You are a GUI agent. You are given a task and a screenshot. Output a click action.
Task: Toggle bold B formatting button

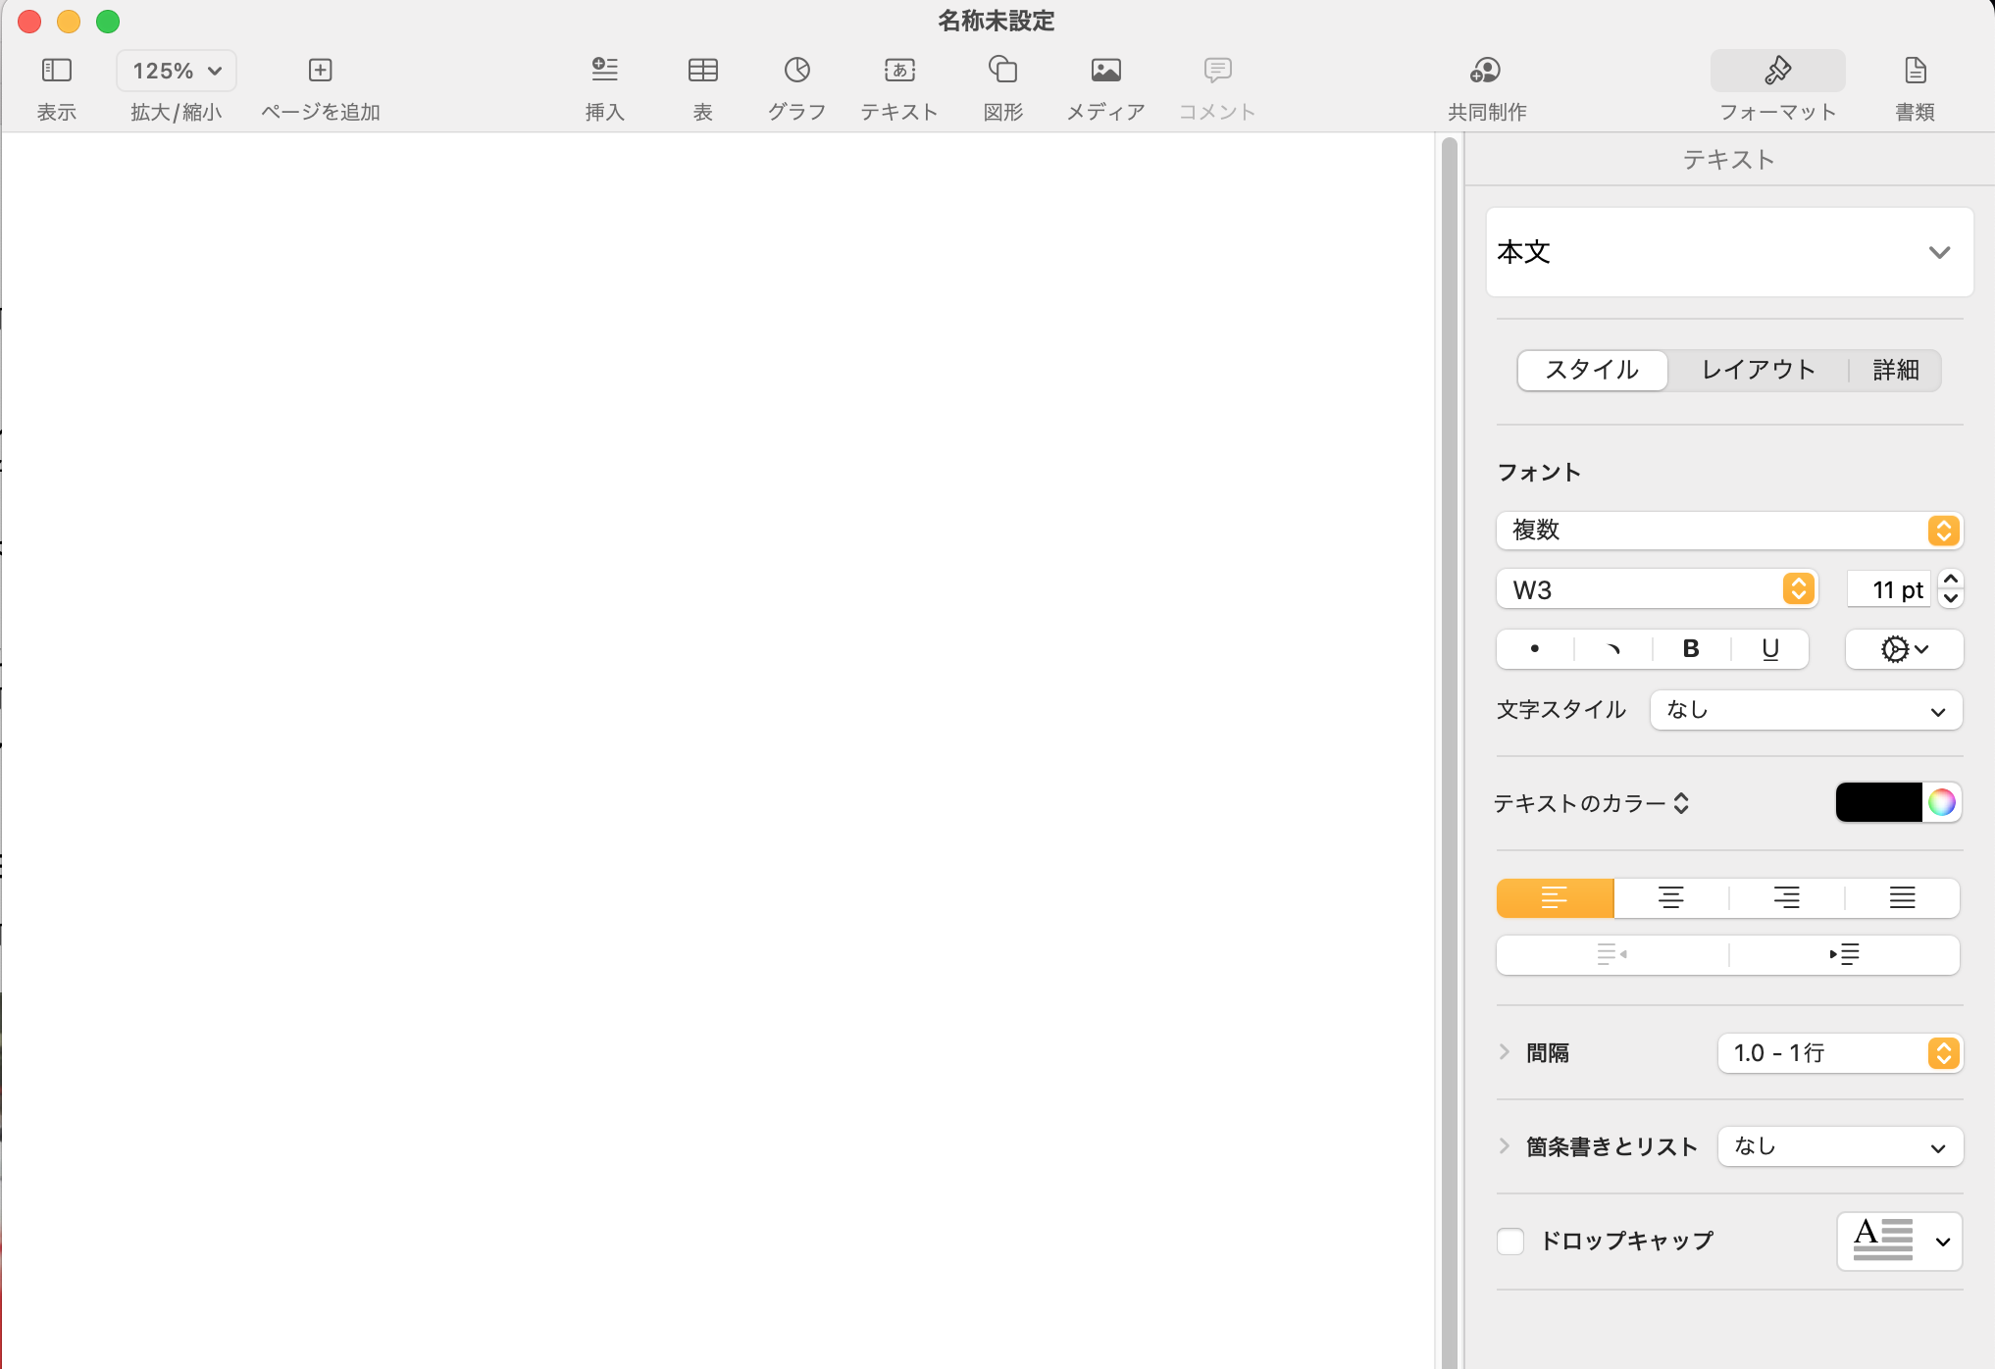pyautogui.click(x=1691, y=649)
